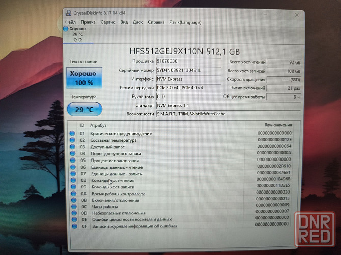Image resolution: width=341 pixels, height=255 pixels.
Task: Select the C: D: disk tab
Action: pyautogui.click(x=78, y=35)
